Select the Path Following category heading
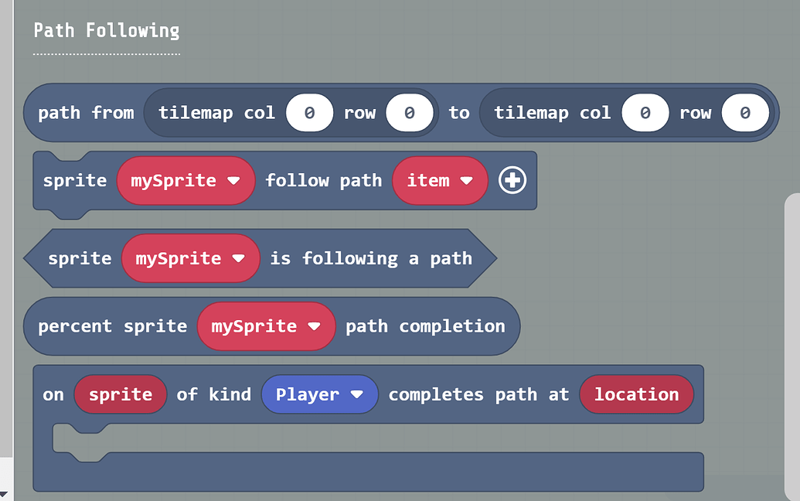The height and width of the screenshot is (501, 800). click(105, 30)
